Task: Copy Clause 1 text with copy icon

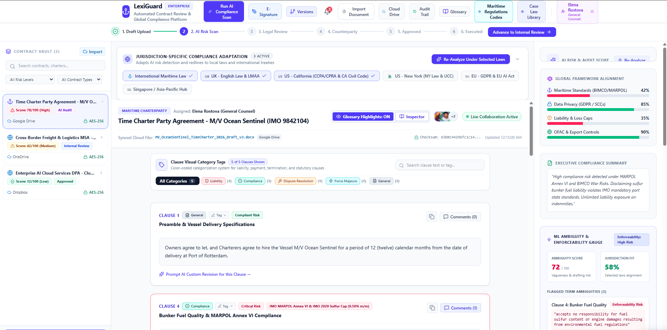Action: click(432, 217)
